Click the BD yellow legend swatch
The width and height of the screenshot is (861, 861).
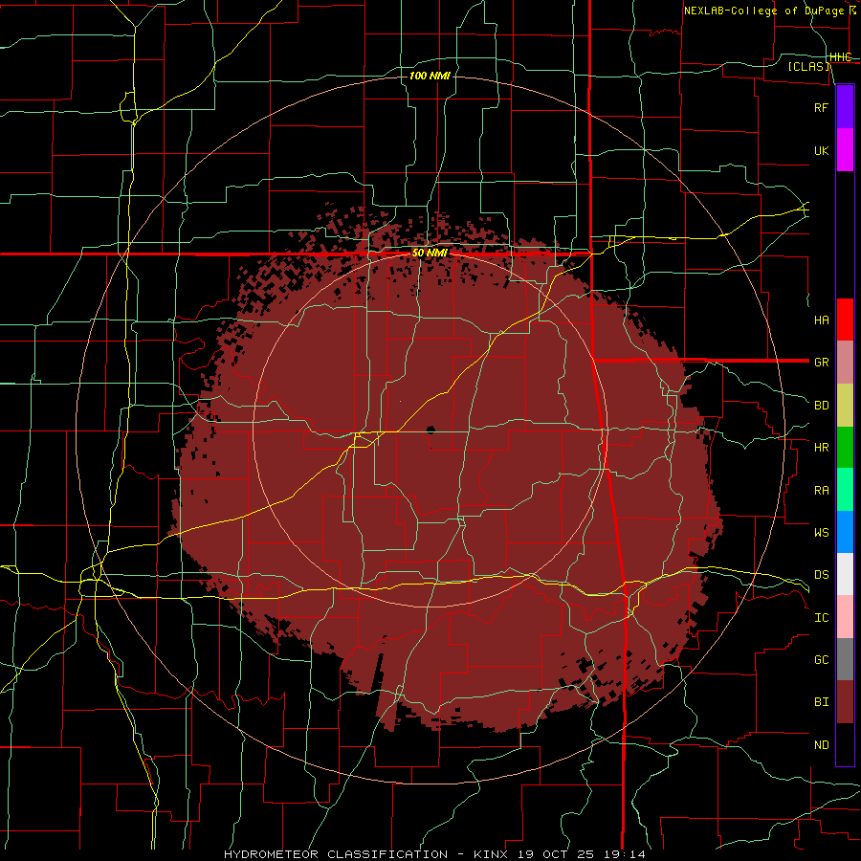click(845, 406)
